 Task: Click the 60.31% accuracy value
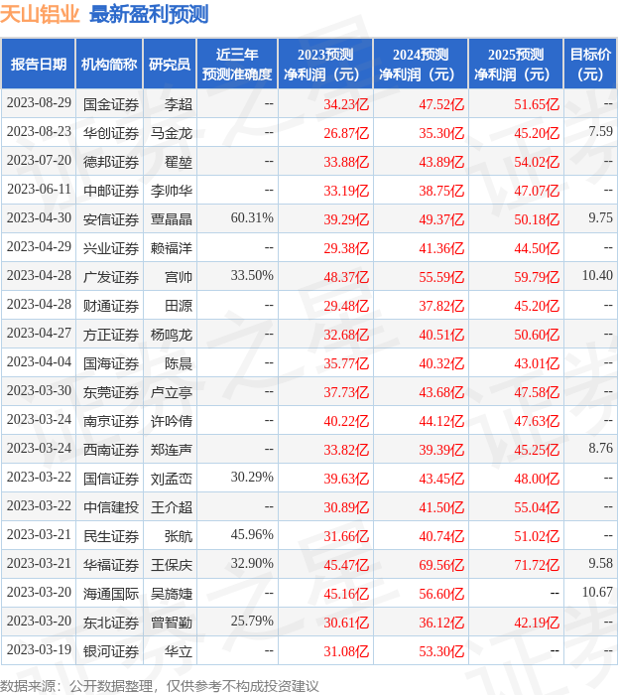pyautogui.click(x=252, y=217)
